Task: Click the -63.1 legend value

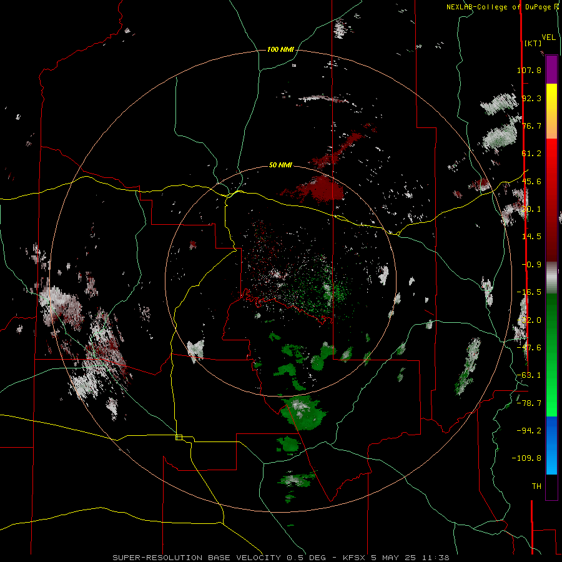Action: tap(529, 375)
